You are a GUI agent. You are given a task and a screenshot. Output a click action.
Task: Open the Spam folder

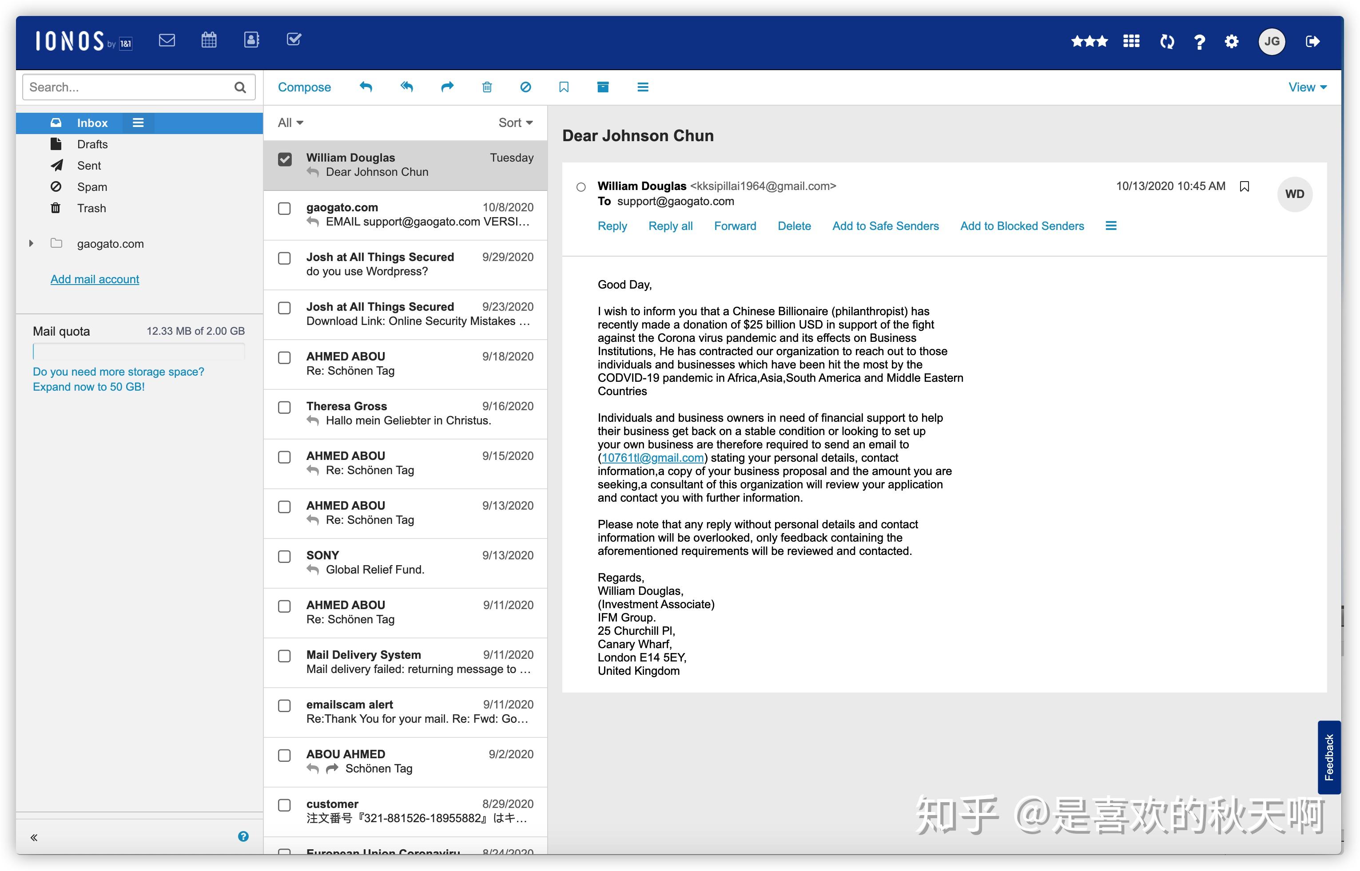[91, 187]
